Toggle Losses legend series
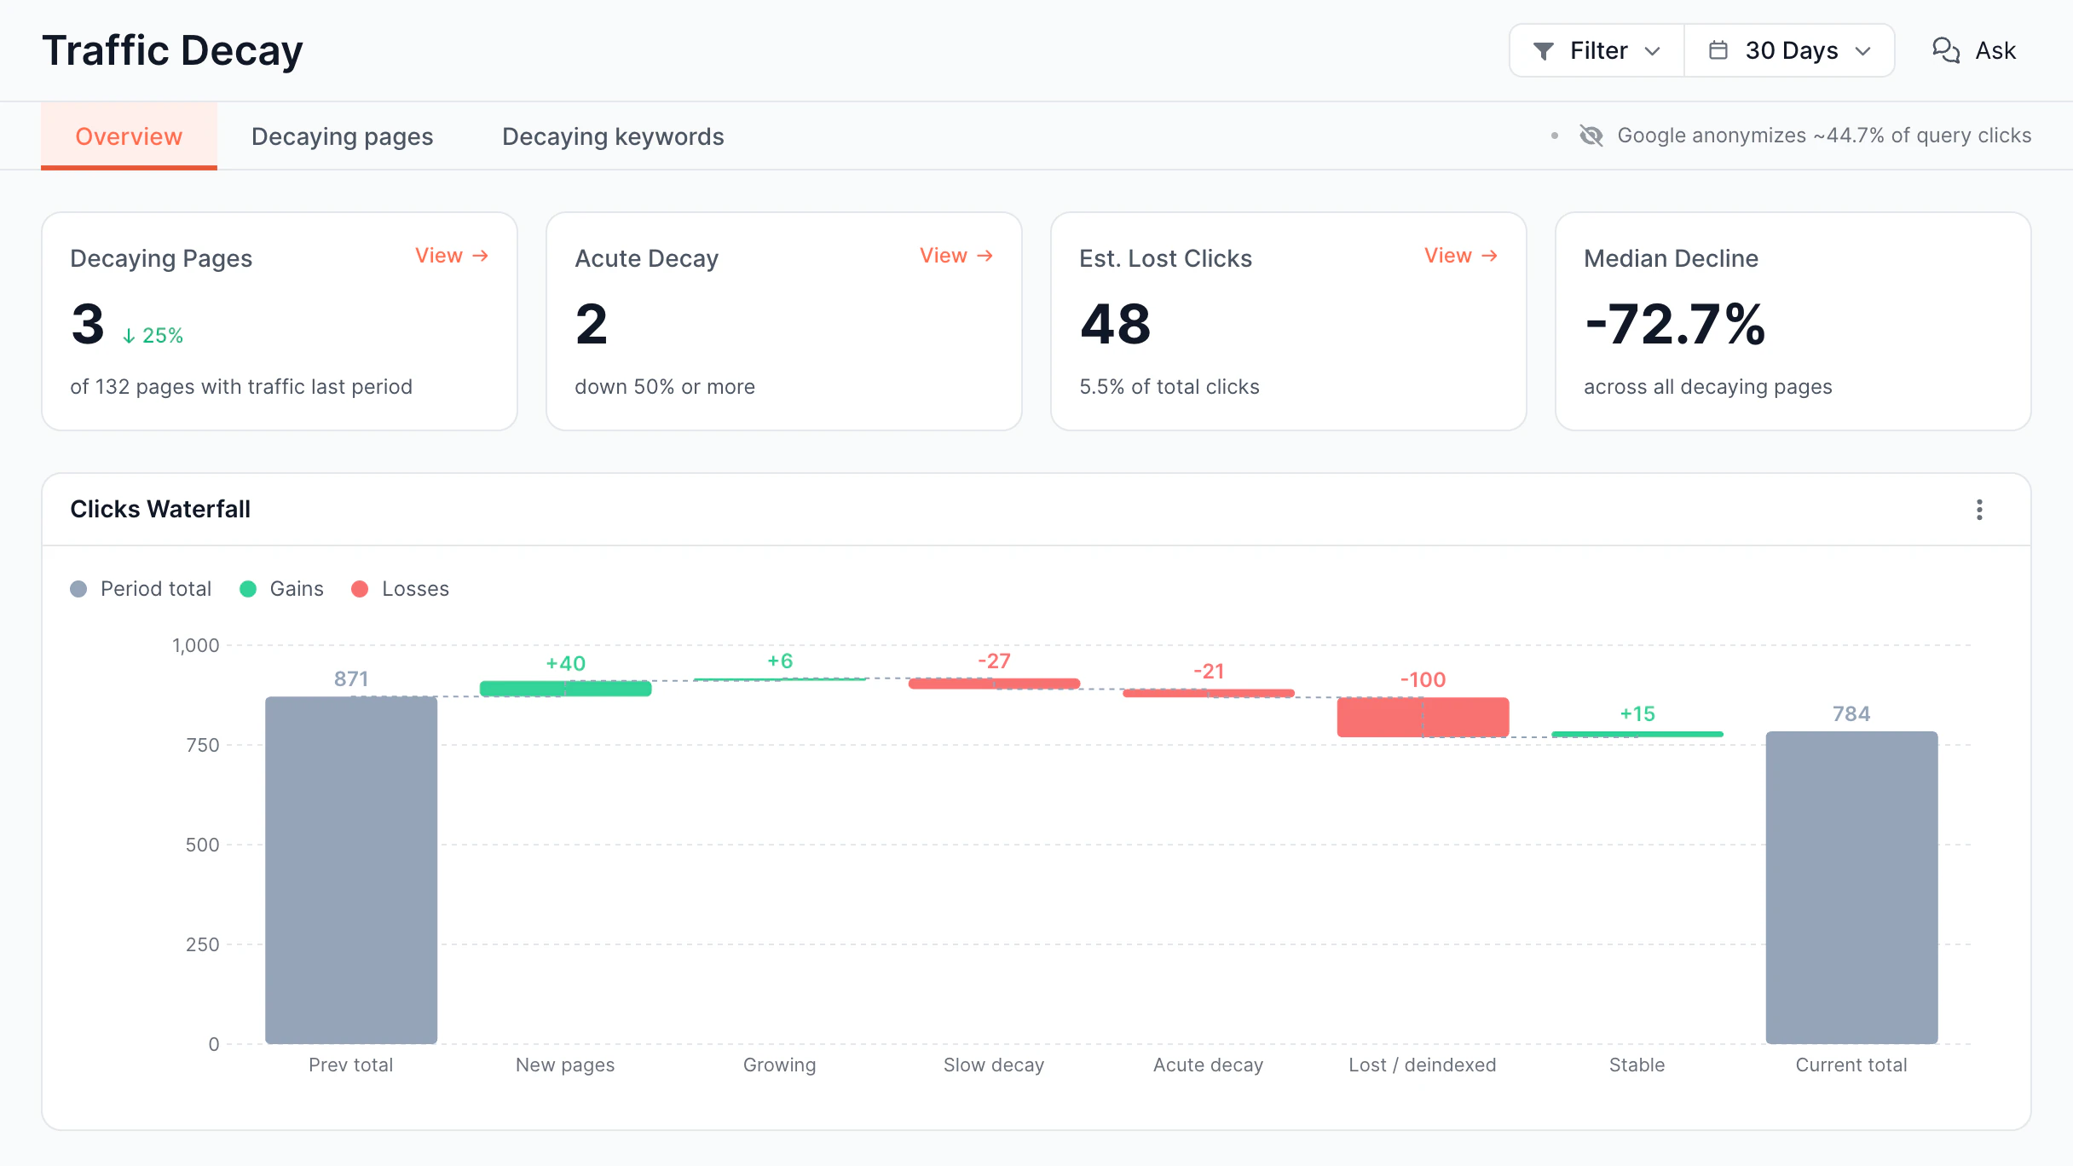 coord(400,589)
